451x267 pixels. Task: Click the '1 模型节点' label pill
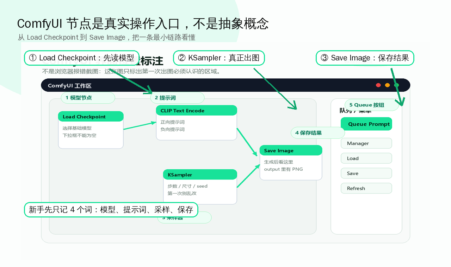(88, 98)
